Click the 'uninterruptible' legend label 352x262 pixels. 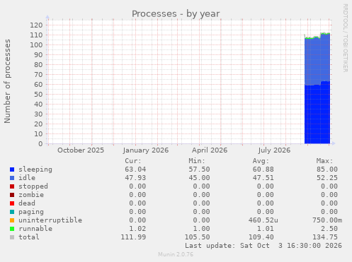point(50,220)
